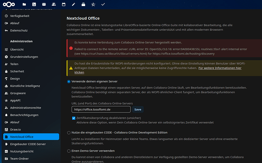Image resolution: width=262 pixels, height=163 pixels.
Task: Save the Collabora server URL
Action: (138, 110)
